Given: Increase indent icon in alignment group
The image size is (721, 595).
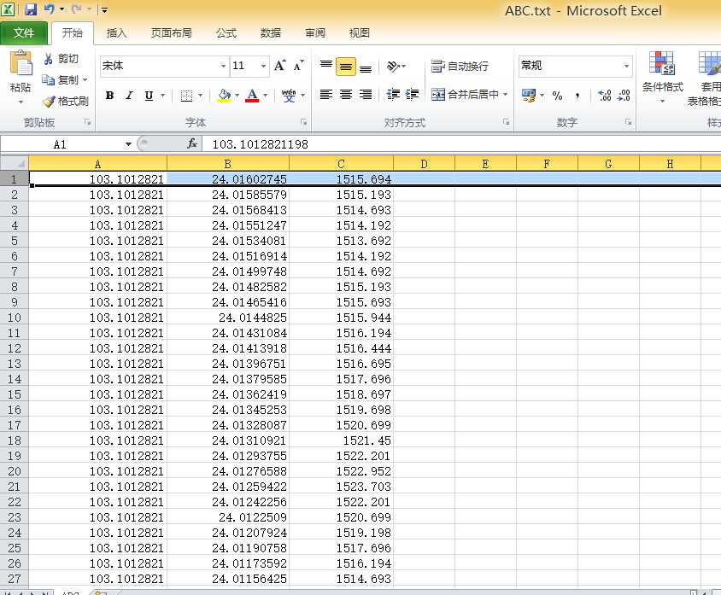Looking at the screenshot, I should pos(412,95).
